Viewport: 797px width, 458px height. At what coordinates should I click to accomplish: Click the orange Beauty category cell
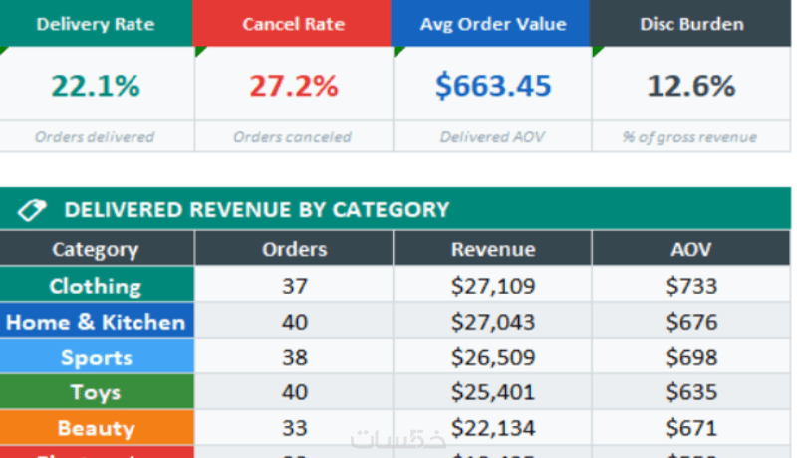pos(96,428)
